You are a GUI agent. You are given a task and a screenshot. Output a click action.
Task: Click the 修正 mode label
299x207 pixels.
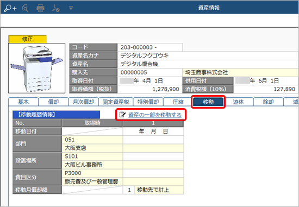(x=27, y=39)
